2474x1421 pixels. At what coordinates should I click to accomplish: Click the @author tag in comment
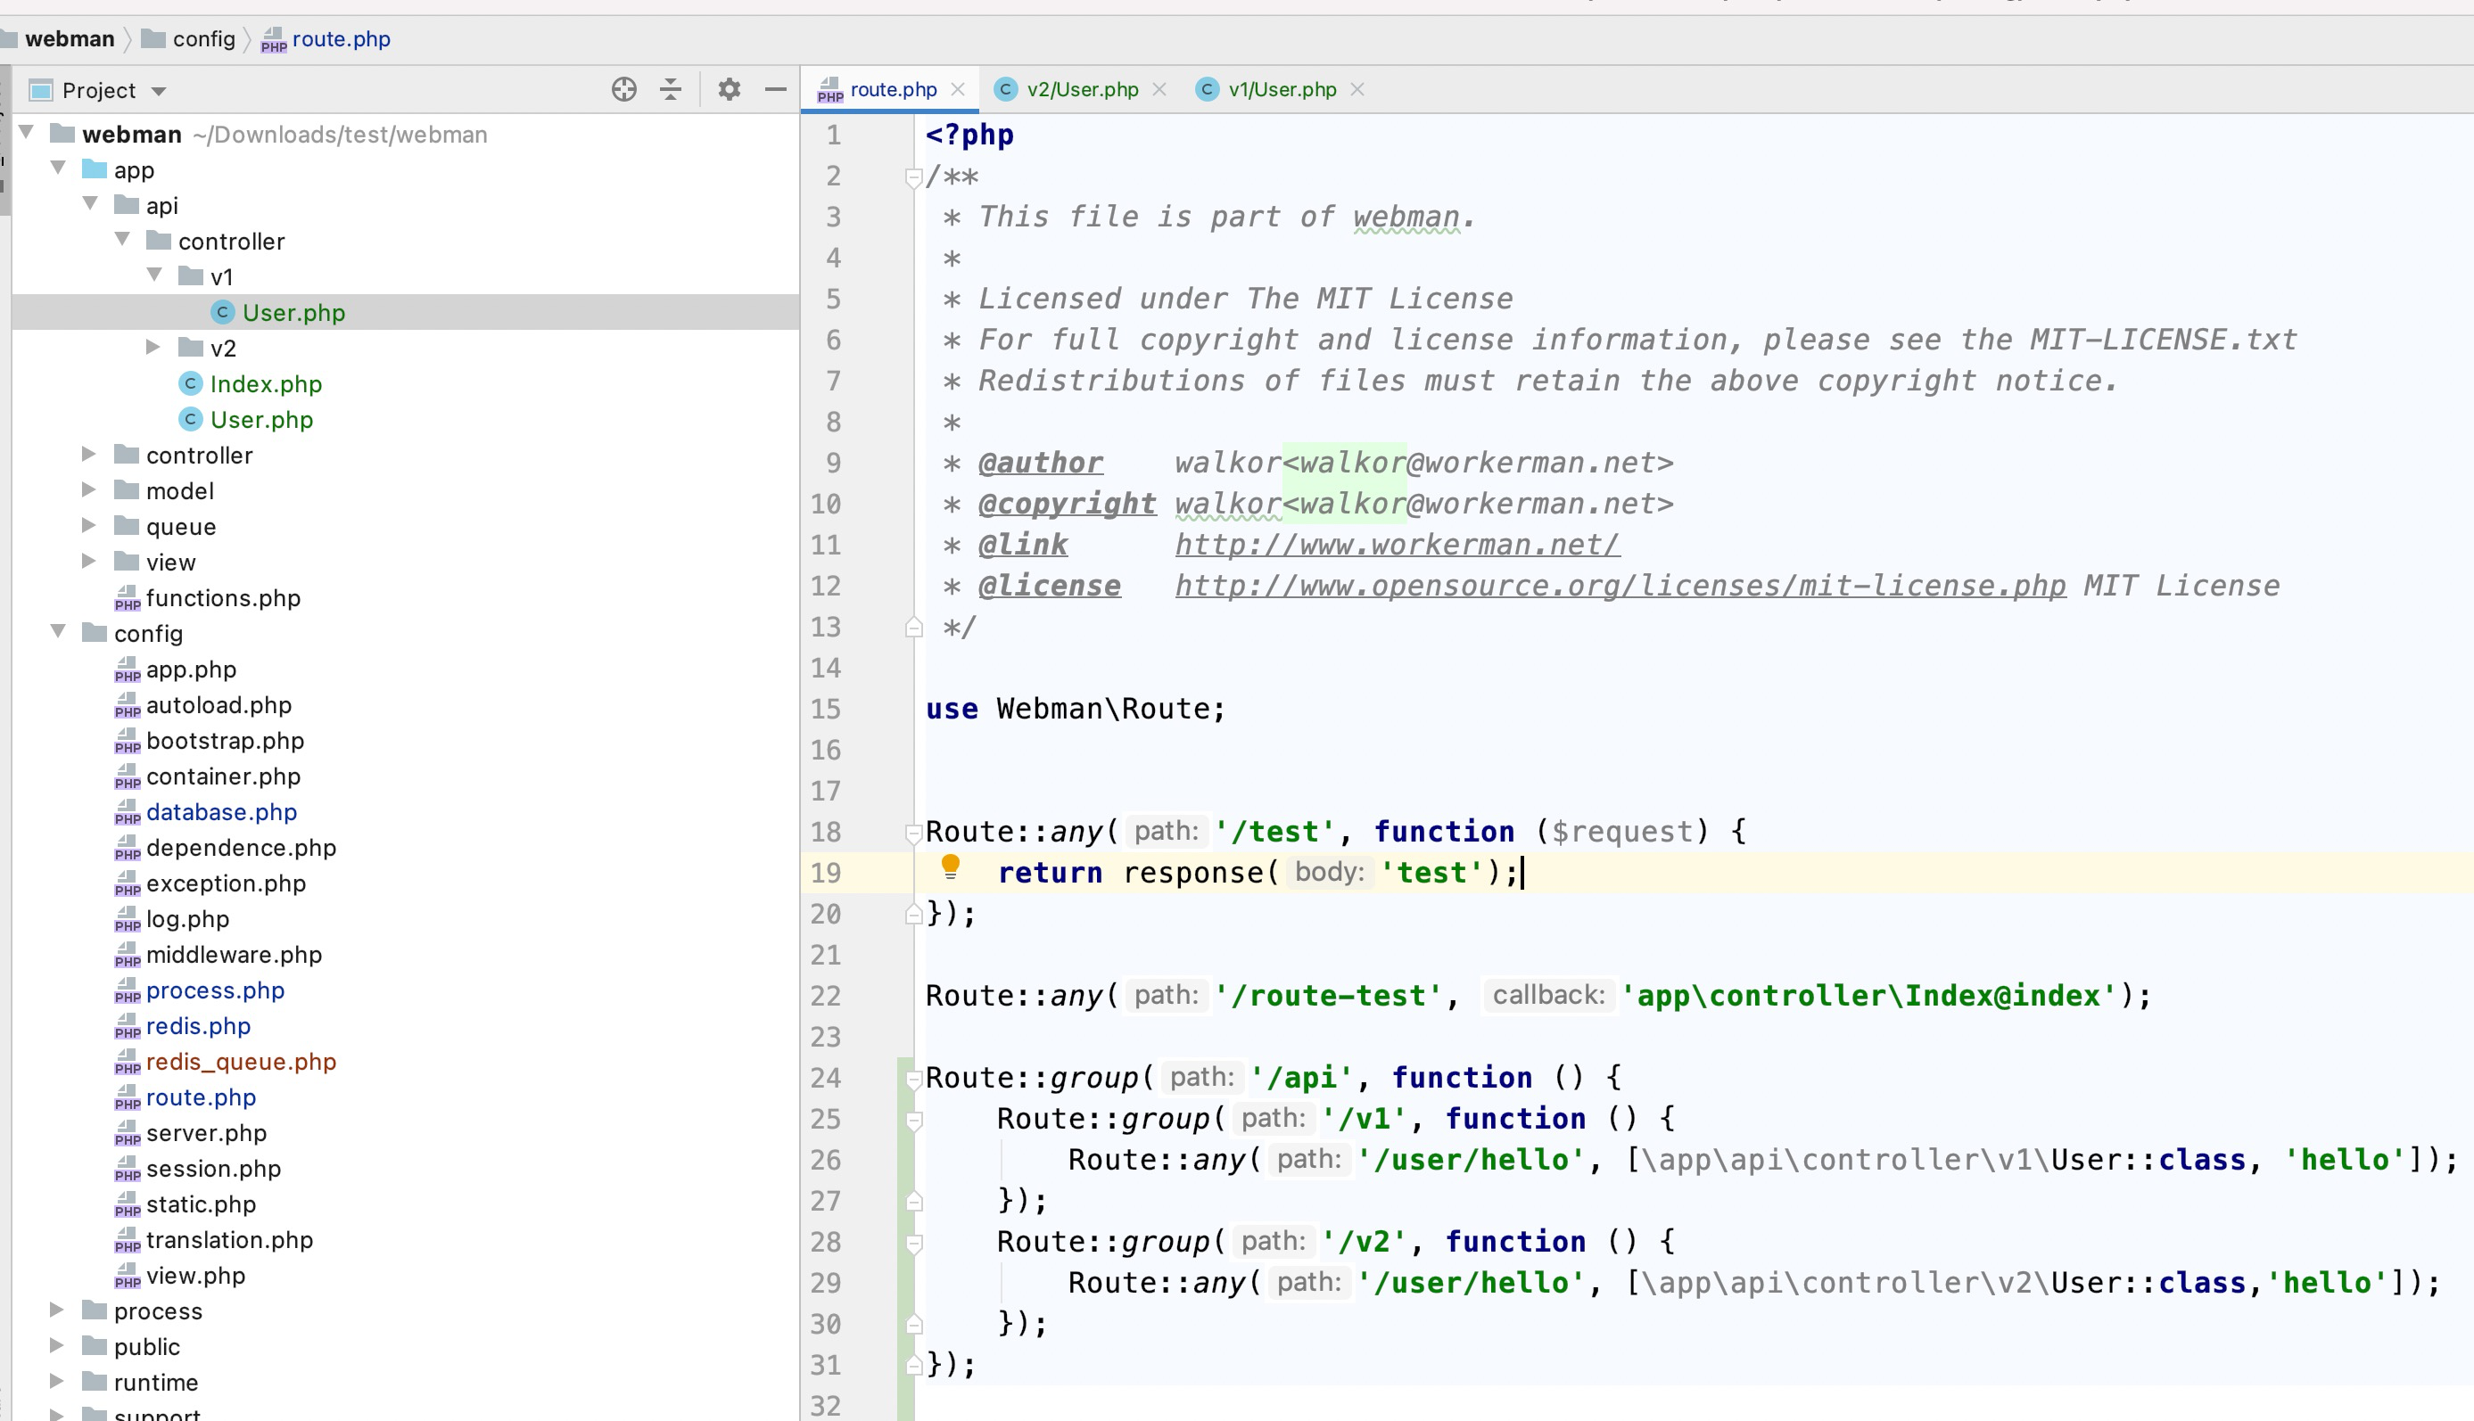[x=1041, y=463]
